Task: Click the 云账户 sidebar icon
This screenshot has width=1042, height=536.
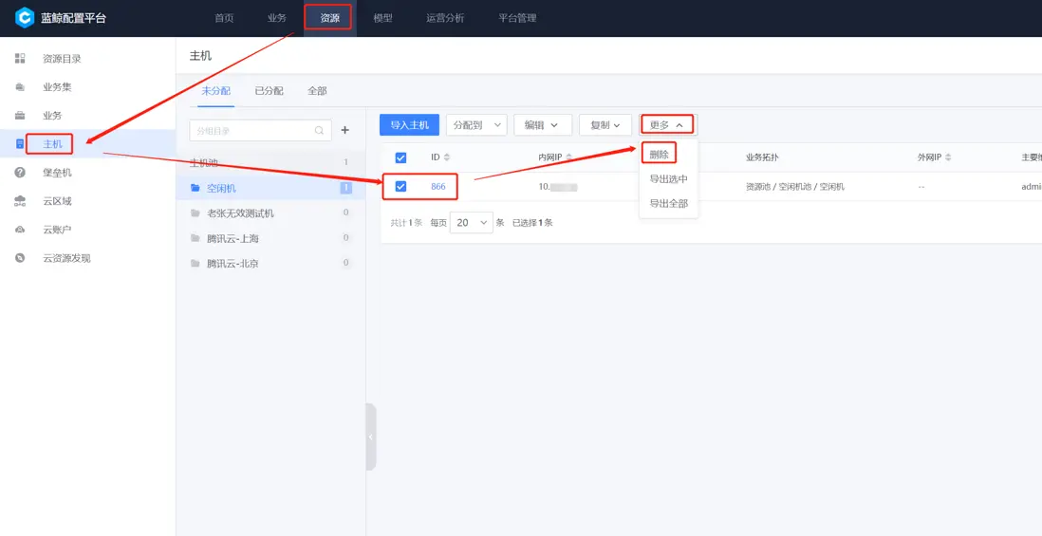Action: point(20,230)
